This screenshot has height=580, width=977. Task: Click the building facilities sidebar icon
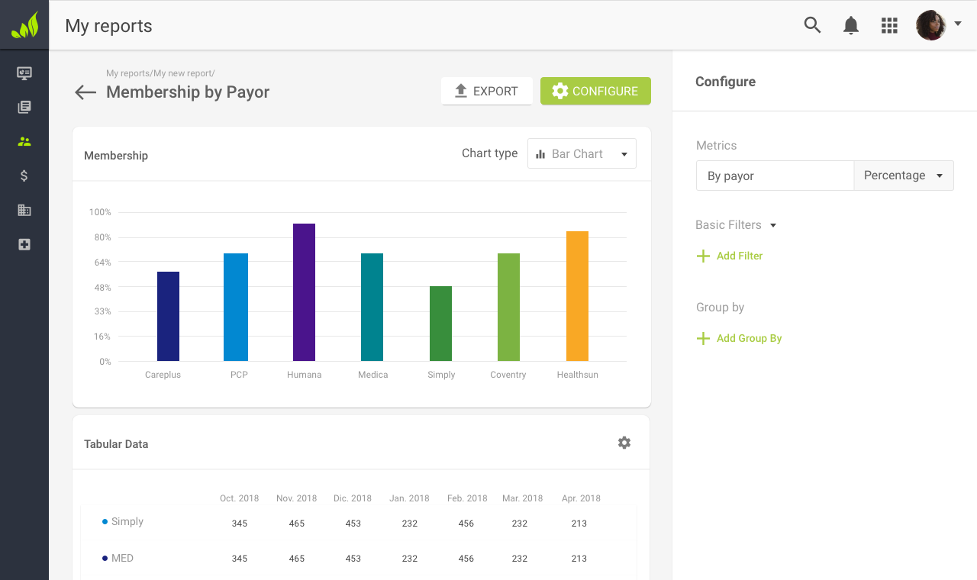[24, 210]
